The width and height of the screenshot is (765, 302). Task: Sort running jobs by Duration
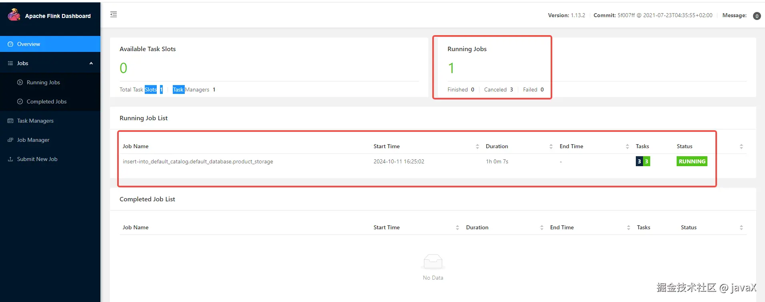coord(551,147)
